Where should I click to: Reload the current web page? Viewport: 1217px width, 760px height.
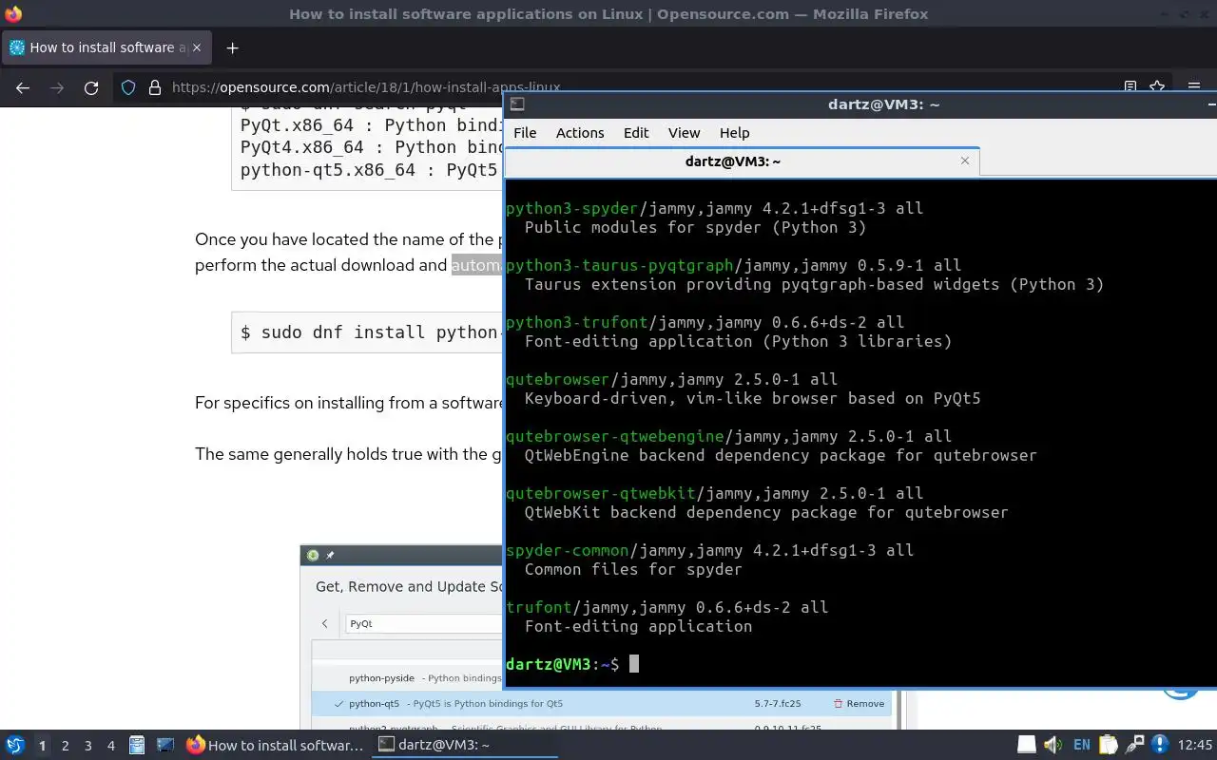tap(91, 87)
